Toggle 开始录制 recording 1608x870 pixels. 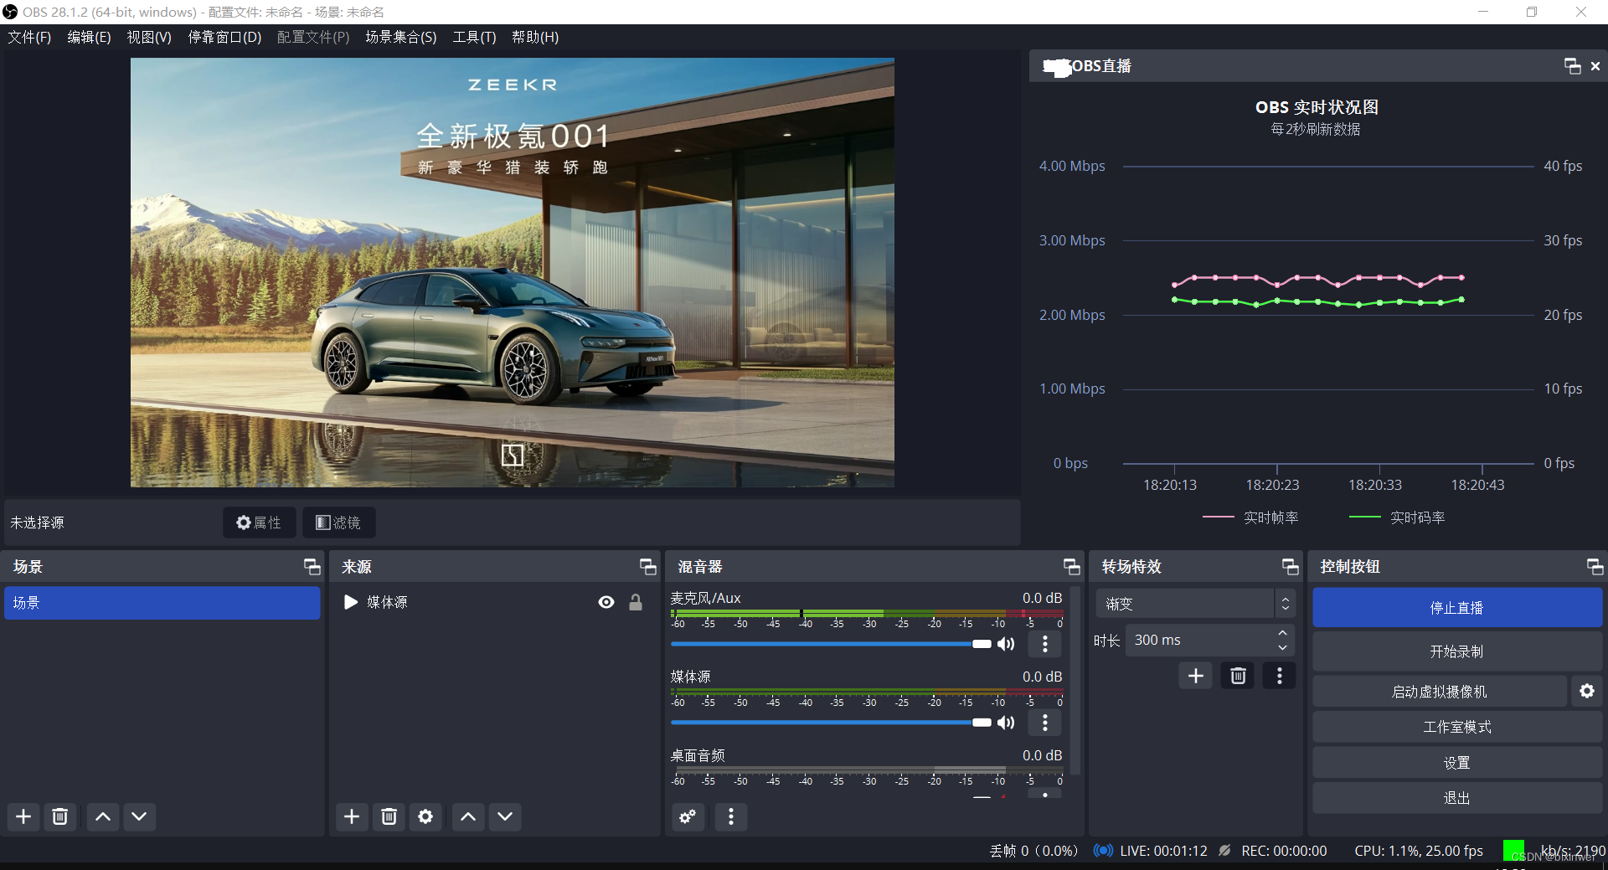click(1457, 651)
